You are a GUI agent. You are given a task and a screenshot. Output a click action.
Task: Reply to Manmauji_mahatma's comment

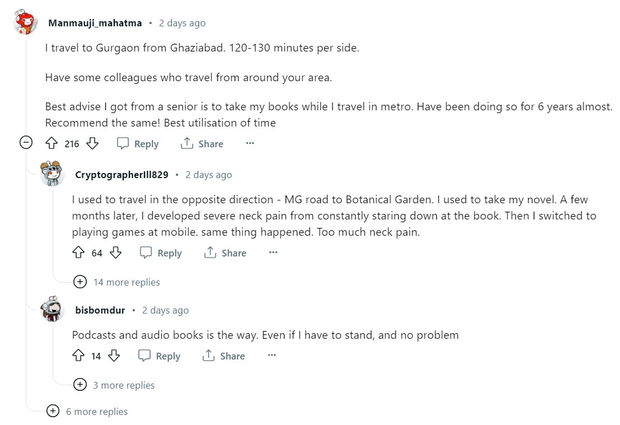coord(138,144)
